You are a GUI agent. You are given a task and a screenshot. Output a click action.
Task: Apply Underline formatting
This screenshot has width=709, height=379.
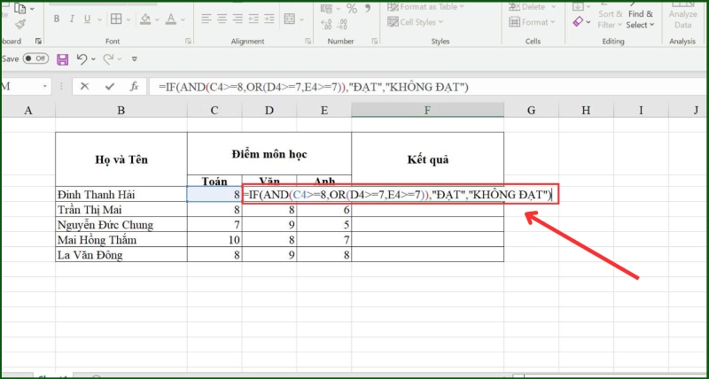pyautogui.click(x=87, y=19)
